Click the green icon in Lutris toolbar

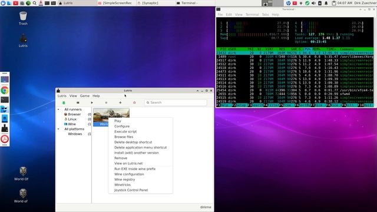coord(64,102)
